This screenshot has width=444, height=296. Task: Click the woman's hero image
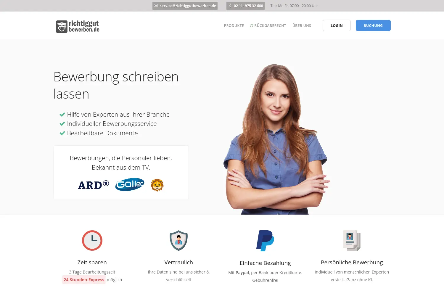point(276,139)
